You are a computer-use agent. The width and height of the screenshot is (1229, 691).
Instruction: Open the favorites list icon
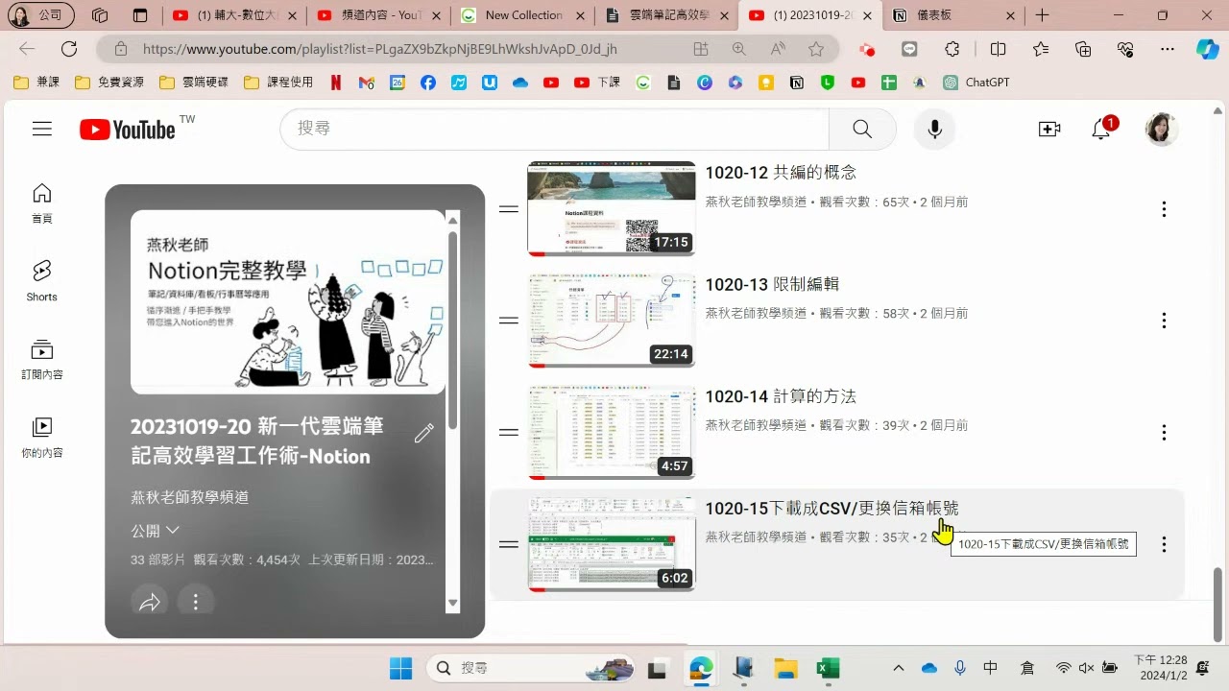click(x=1041, y=49)
